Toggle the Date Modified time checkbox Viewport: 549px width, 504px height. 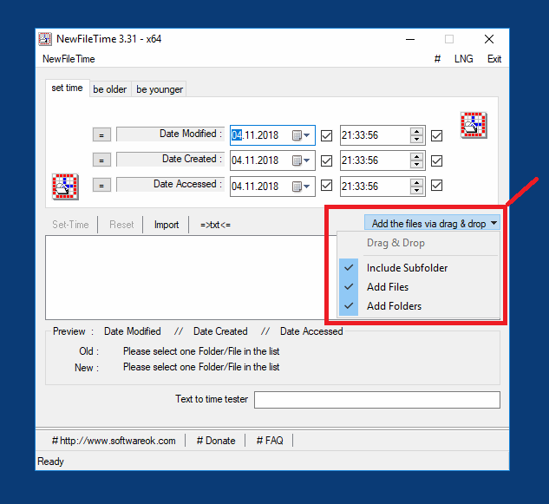click(x=436, y=135)
